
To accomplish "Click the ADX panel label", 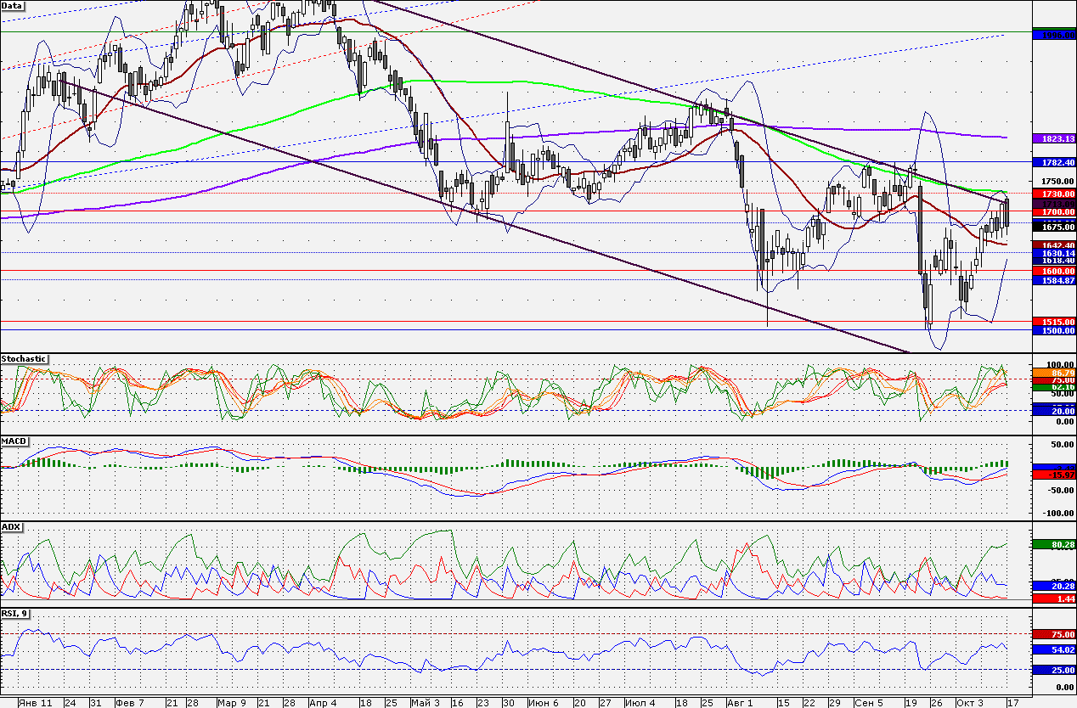I will click(11, 527).
